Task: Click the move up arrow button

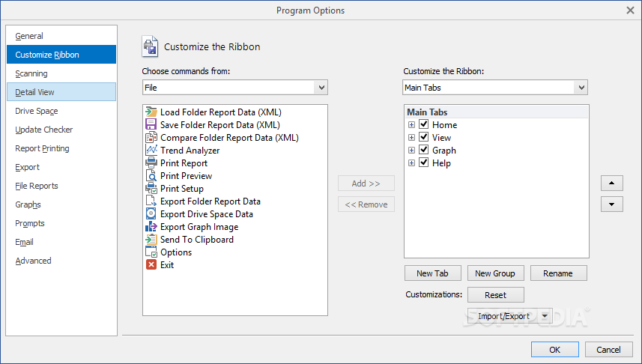Action: coord(612,183)
